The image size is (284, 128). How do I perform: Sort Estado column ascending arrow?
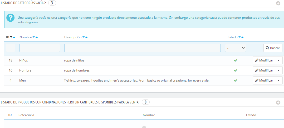(242, 37)
